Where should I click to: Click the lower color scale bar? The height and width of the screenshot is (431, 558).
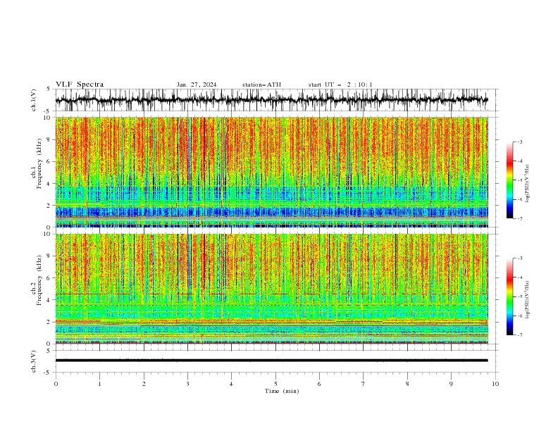[509, 296]
